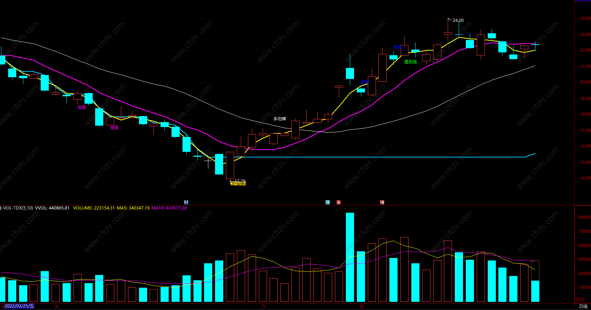Click the 涨 info marker
The width and height of the screenshot is (591, 310).
click(338, 202)
